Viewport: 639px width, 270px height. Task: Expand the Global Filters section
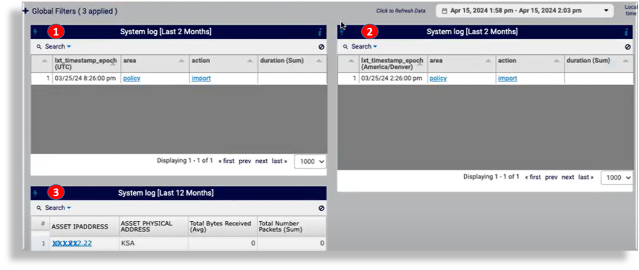click(x=26, y=11)
